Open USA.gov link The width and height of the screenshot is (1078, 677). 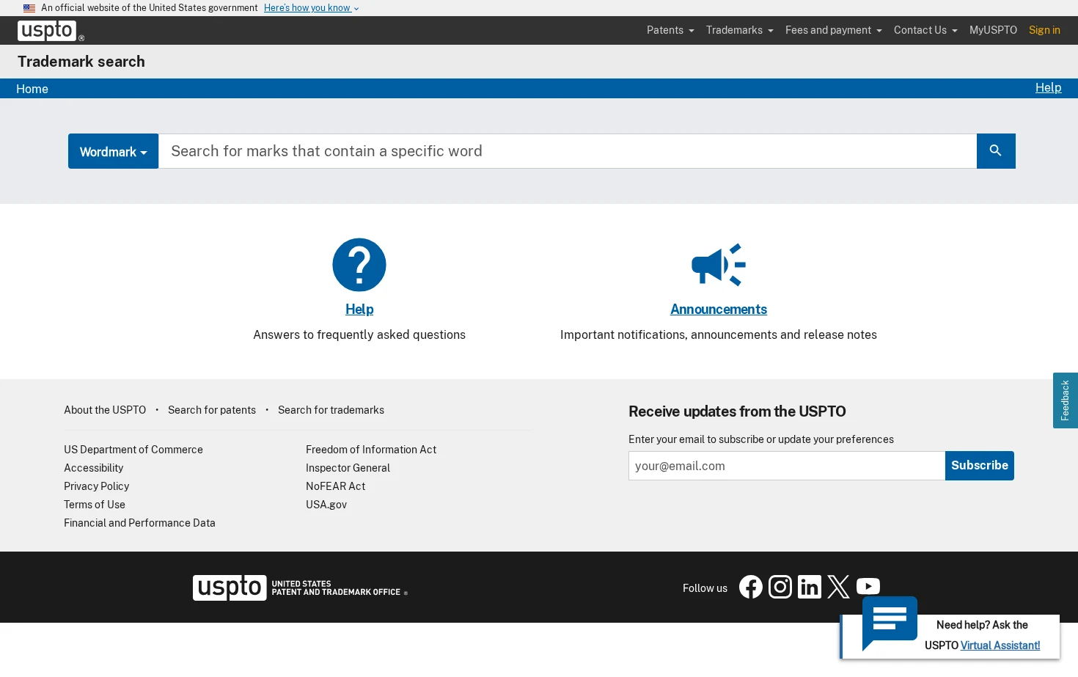(326, 505)
